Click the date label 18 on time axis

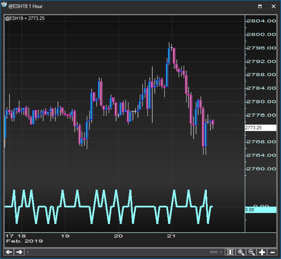tap(22, 236)
